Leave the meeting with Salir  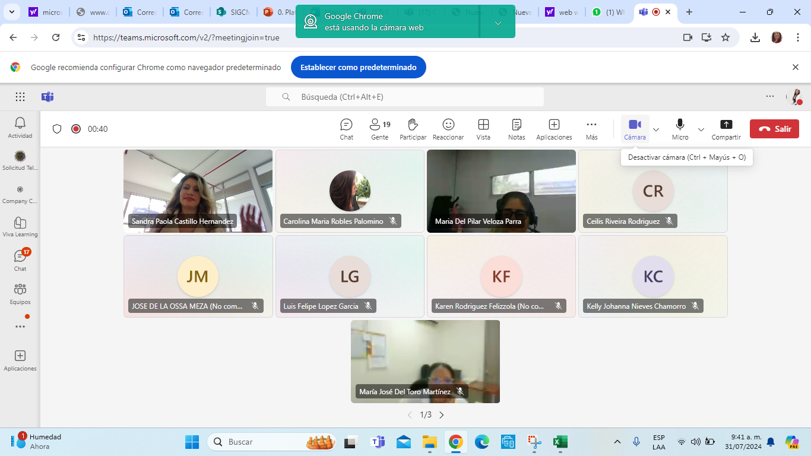pyautogui.click(x=774, y=129)
